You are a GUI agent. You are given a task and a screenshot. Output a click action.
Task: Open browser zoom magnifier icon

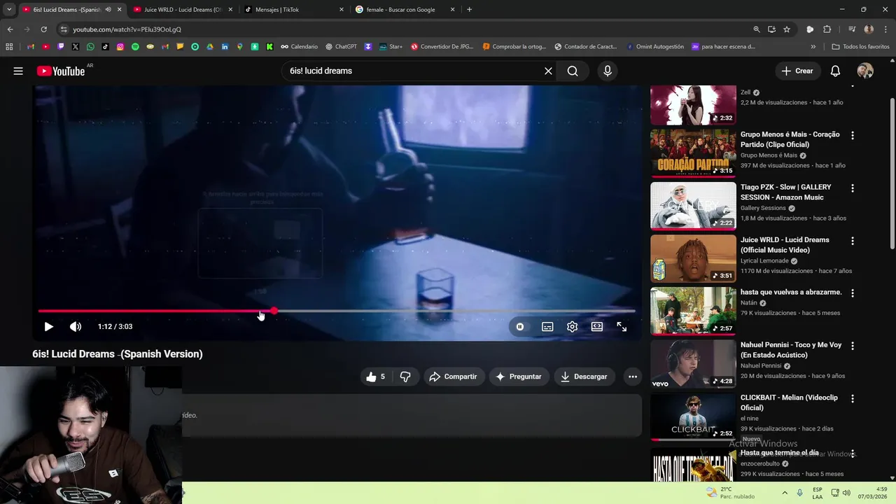[x=757, y=29]
